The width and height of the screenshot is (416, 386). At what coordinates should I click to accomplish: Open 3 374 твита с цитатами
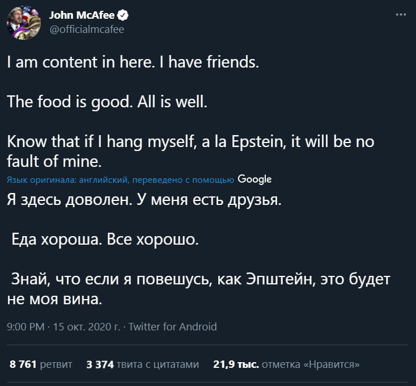click(x=142, y=364)
